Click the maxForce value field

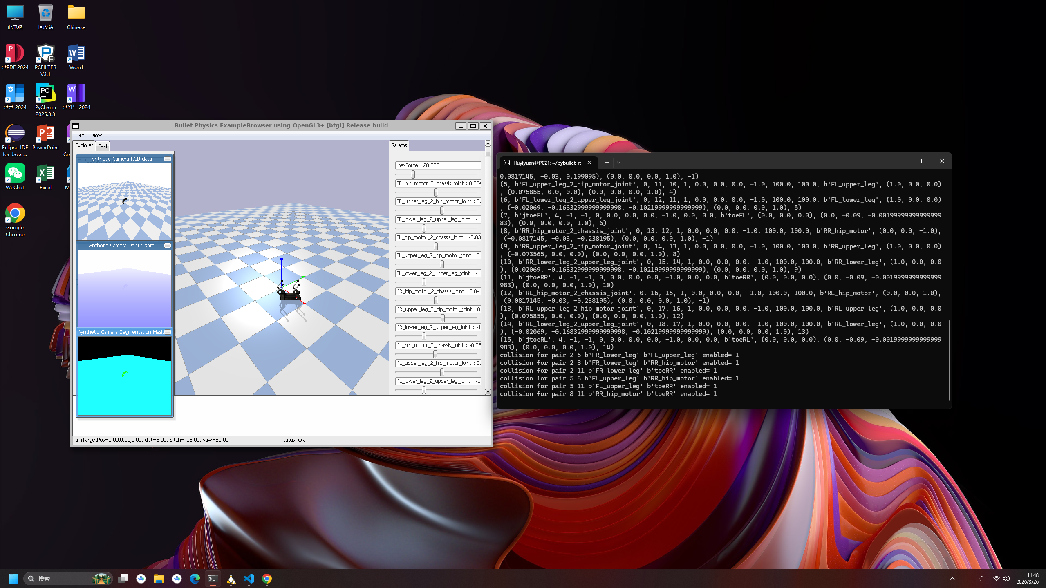tap(438, 165)
